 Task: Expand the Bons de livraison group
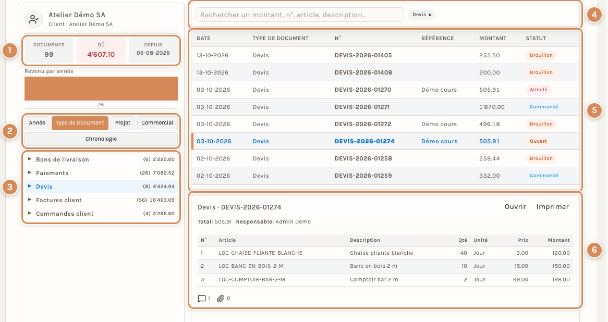30,159
